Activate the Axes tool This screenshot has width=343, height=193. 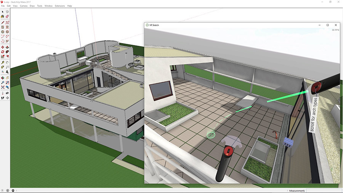[3, 72]
